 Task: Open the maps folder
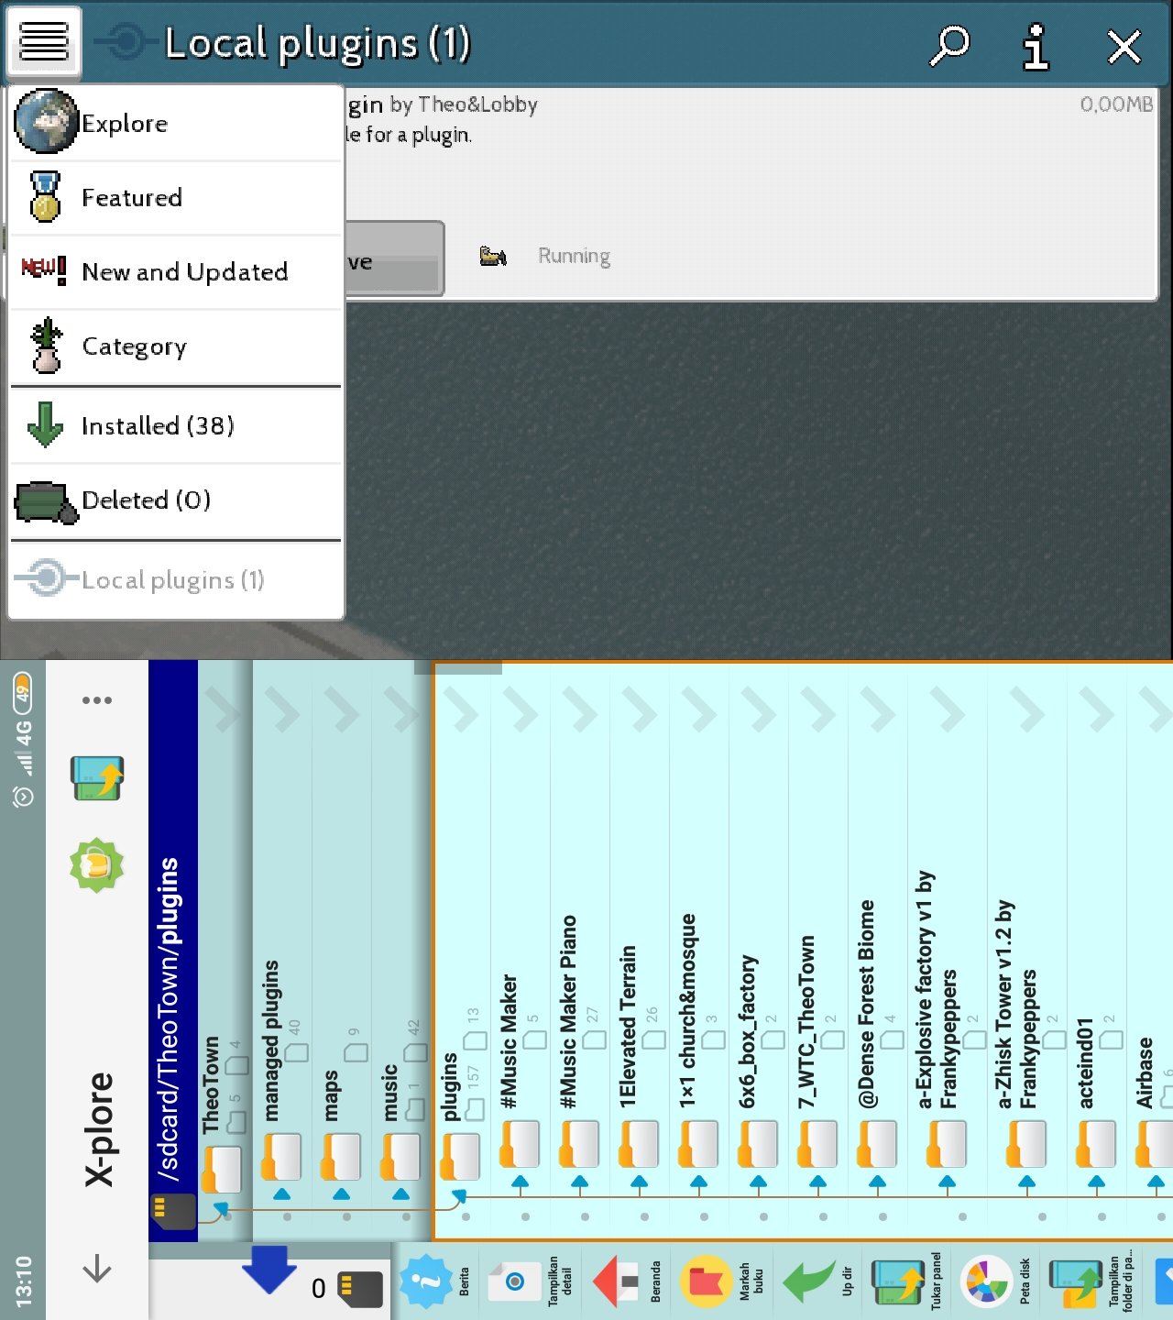(342, 951)
